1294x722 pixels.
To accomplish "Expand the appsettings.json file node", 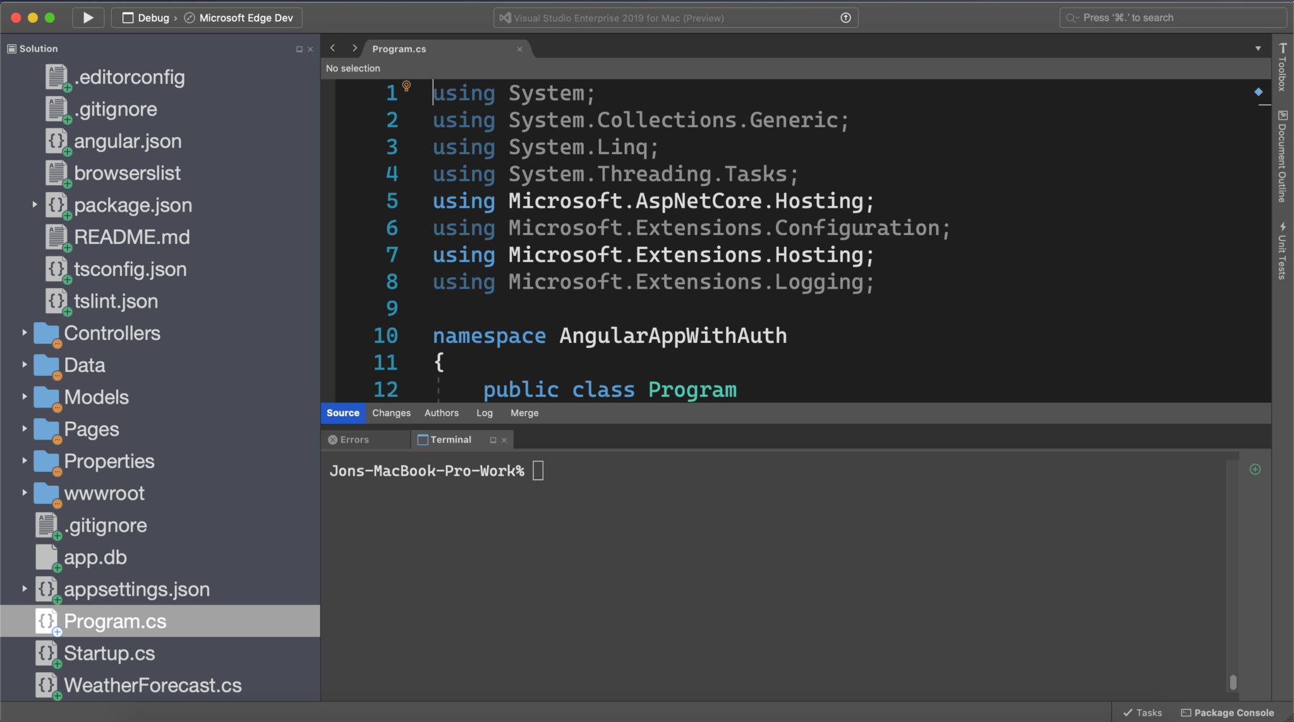I will [x=24, y=589].
